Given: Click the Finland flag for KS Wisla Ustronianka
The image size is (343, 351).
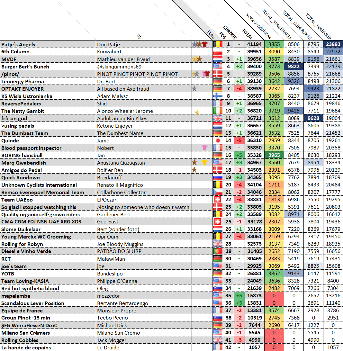Looking at the screenshot, I should [218, 96].
